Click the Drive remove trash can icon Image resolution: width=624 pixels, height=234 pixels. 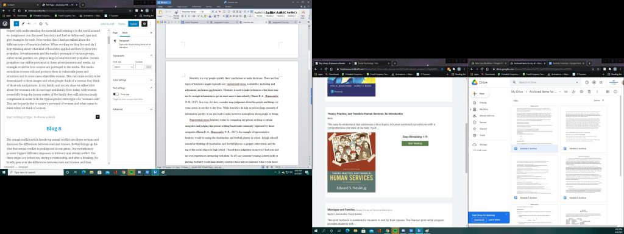coord(589,91)
